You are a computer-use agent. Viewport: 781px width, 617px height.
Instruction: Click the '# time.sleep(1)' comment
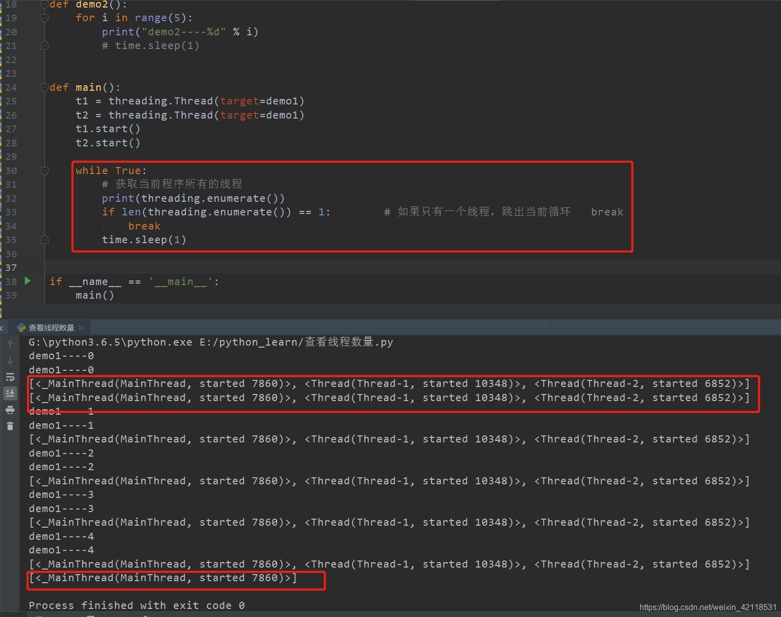tap(150, 46)
